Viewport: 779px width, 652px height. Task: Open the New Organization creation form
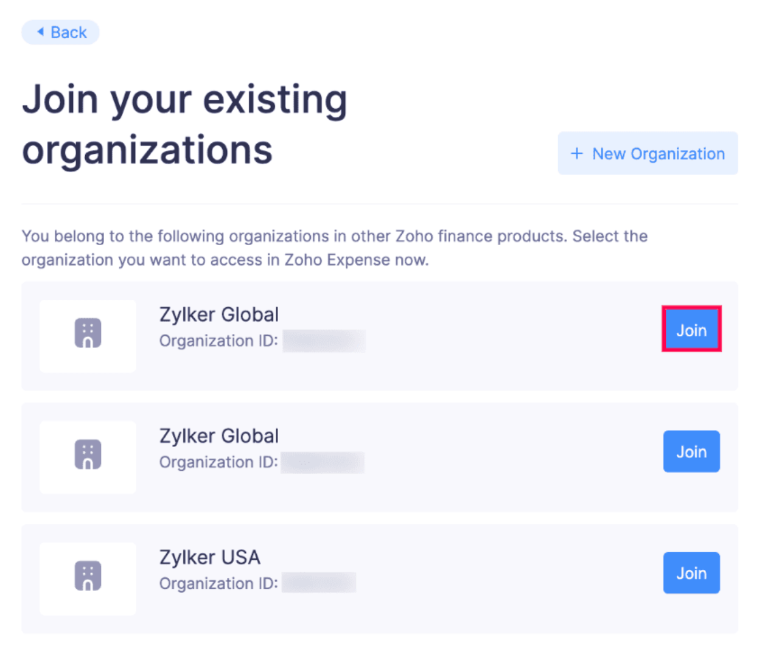(647, 153)
